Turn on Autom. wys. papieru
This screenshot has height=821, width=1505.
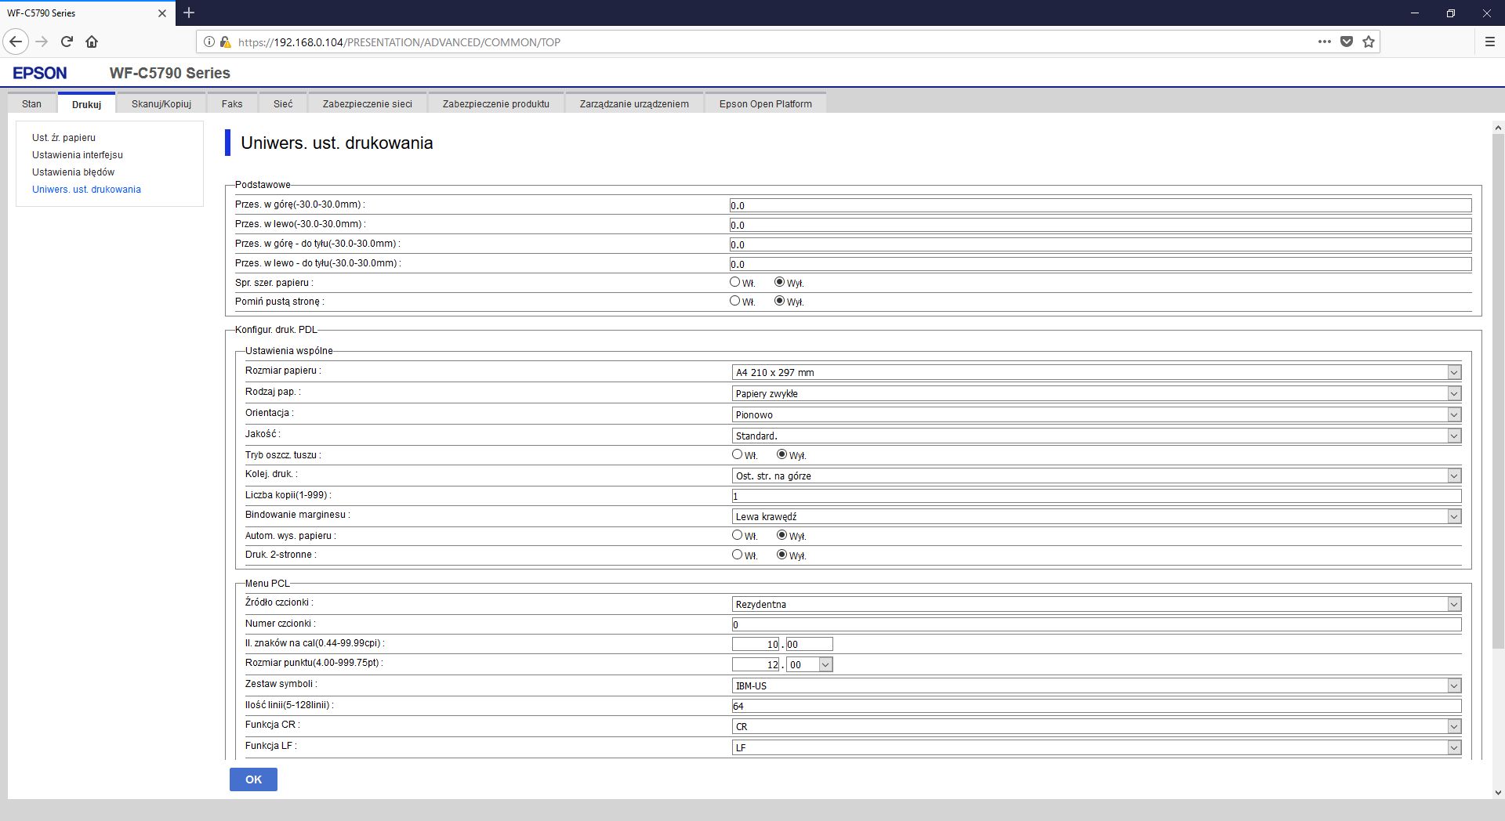pyautogui.click(x=738, y=535)
